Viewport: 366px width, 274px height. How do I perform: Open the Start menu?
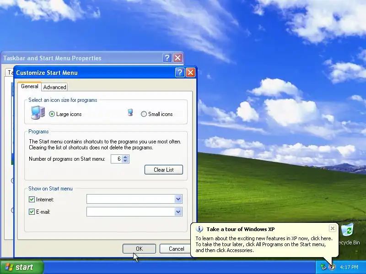coord(22,267)
